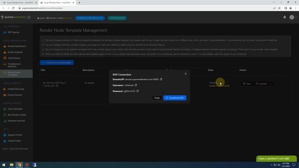Open Chrome three-dot menu
Image resolution: width=299 pixels, height=168 pixels.
pos(296,8)
